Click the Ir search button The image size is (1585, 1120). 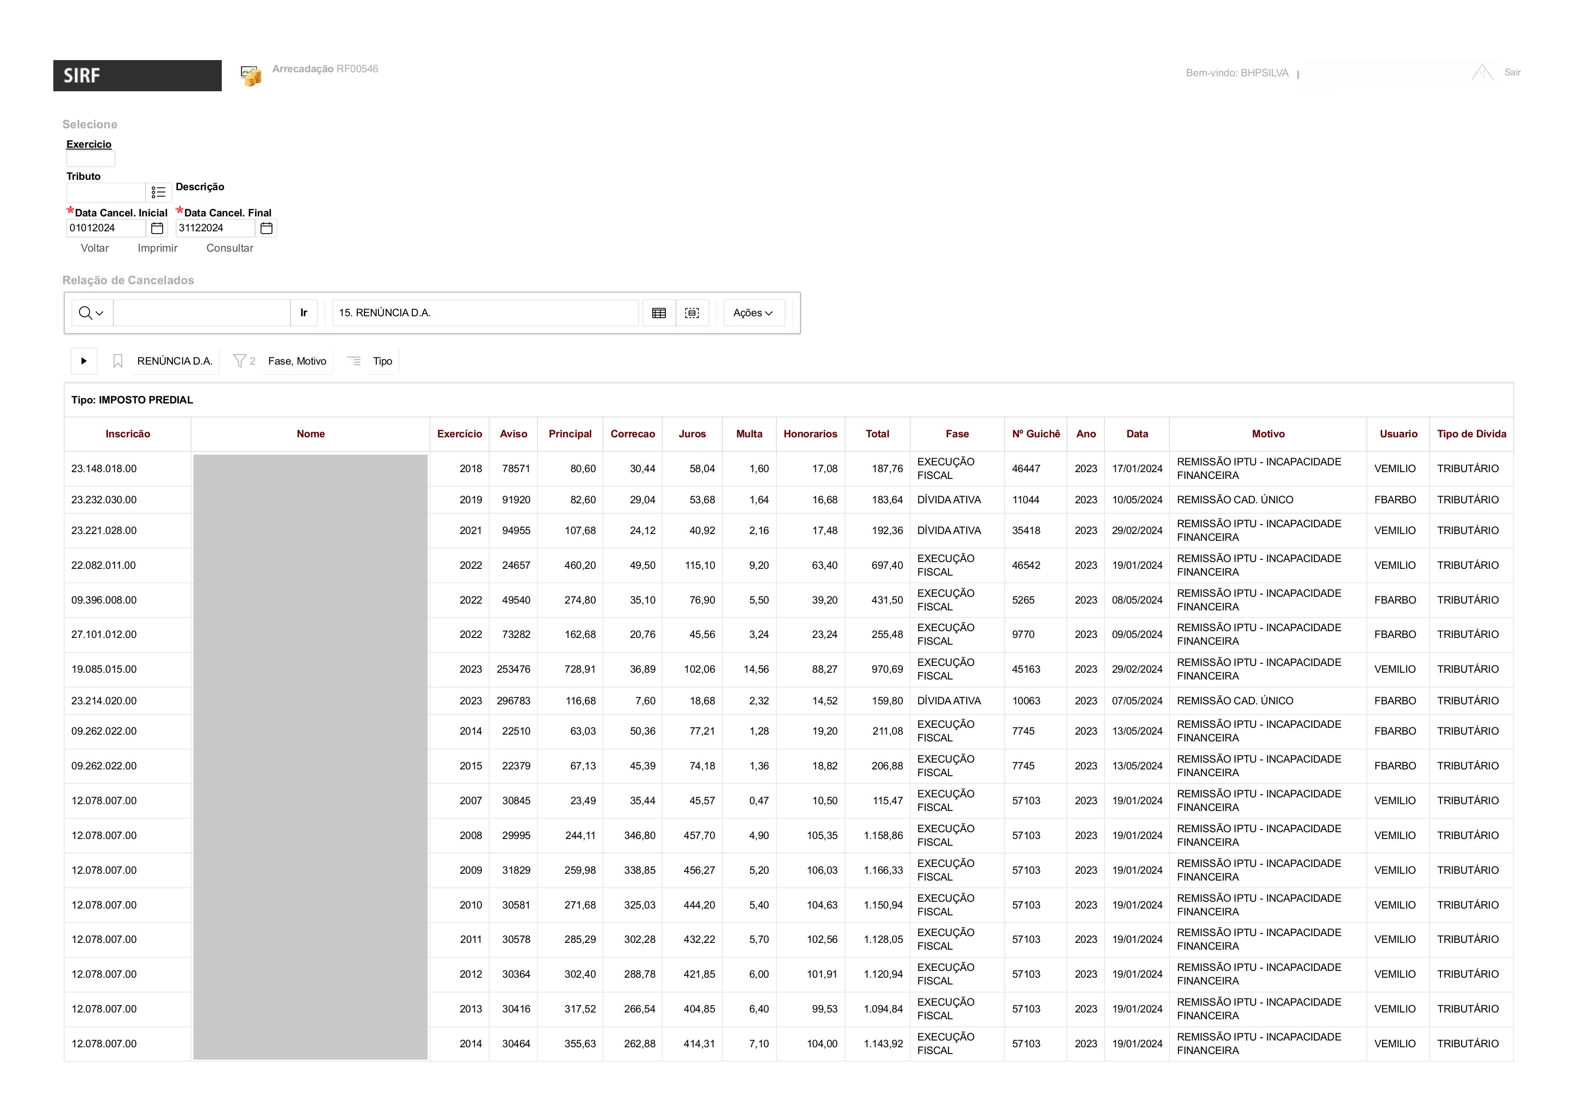pyautogui.click(x=304, y=313)
